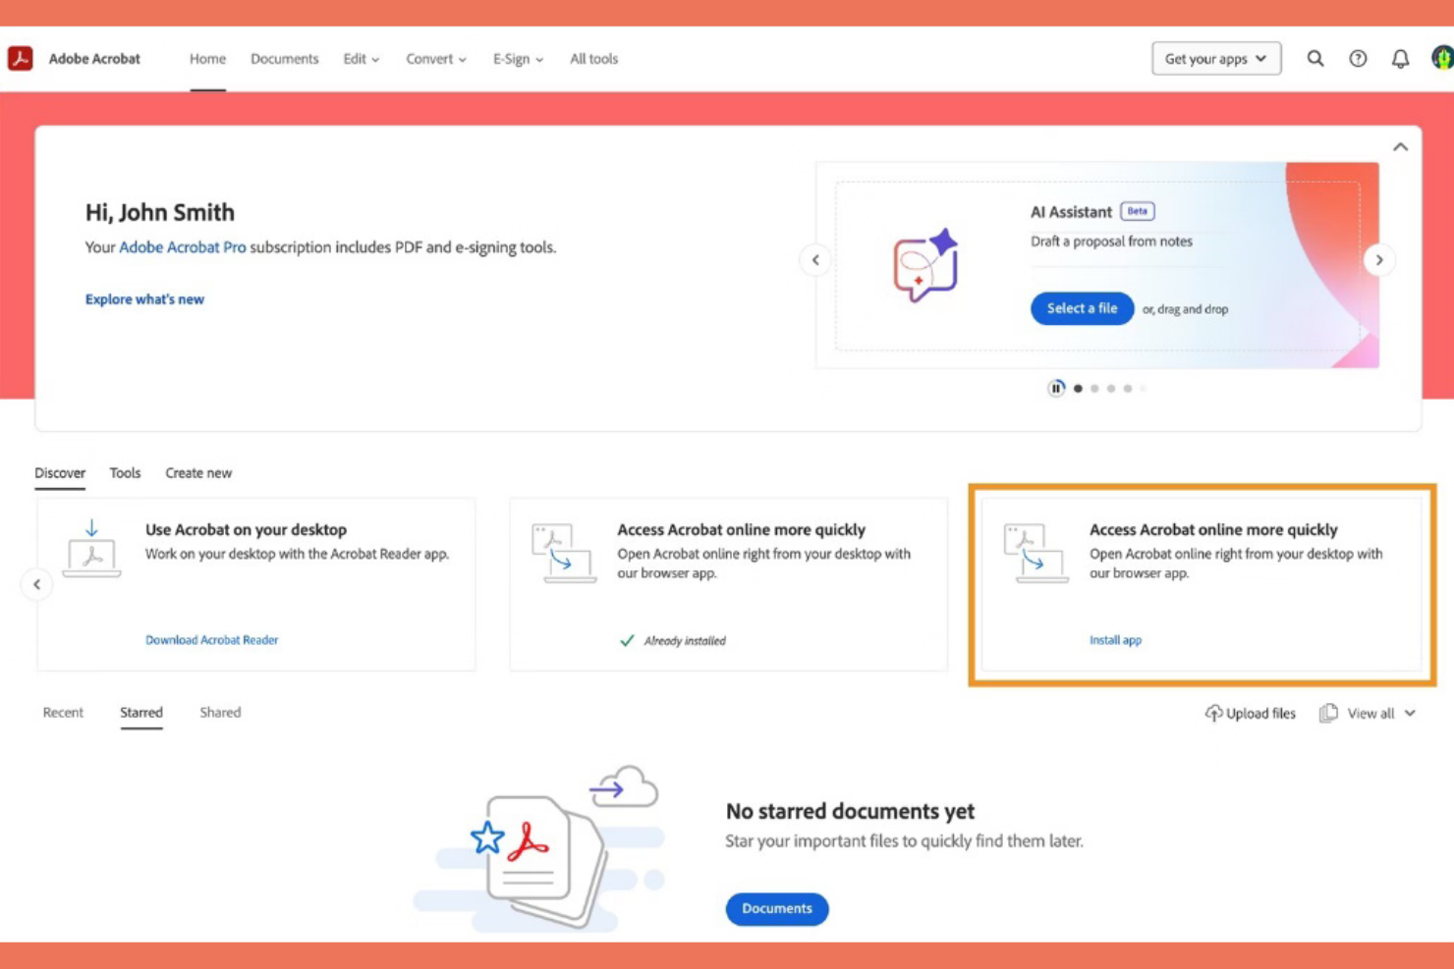Image resolution: width=1454 pixels, height=969 pixels.
Task: Collapse the welcome banner panel
Action: coord(1400,147)
